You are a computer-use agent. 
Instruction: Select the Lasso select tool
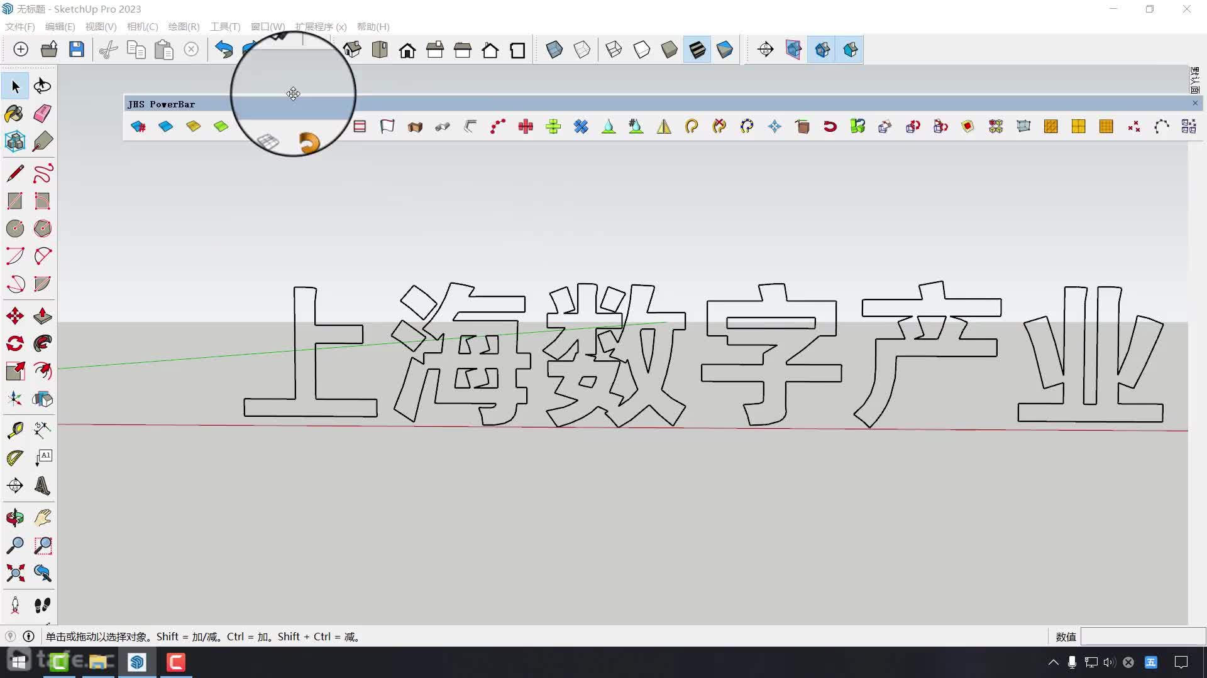(42, 86)
